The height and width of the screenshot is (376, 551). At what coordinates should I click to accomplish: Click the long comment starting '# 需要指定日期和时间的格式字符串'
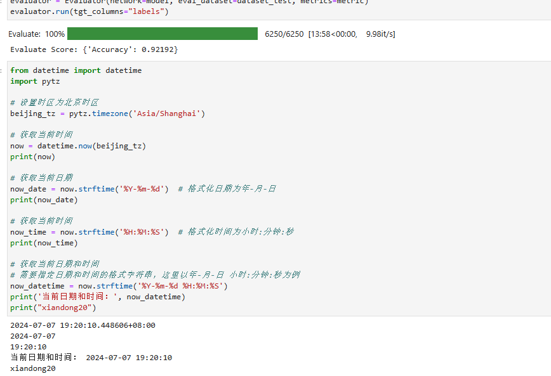click(155, 275)
